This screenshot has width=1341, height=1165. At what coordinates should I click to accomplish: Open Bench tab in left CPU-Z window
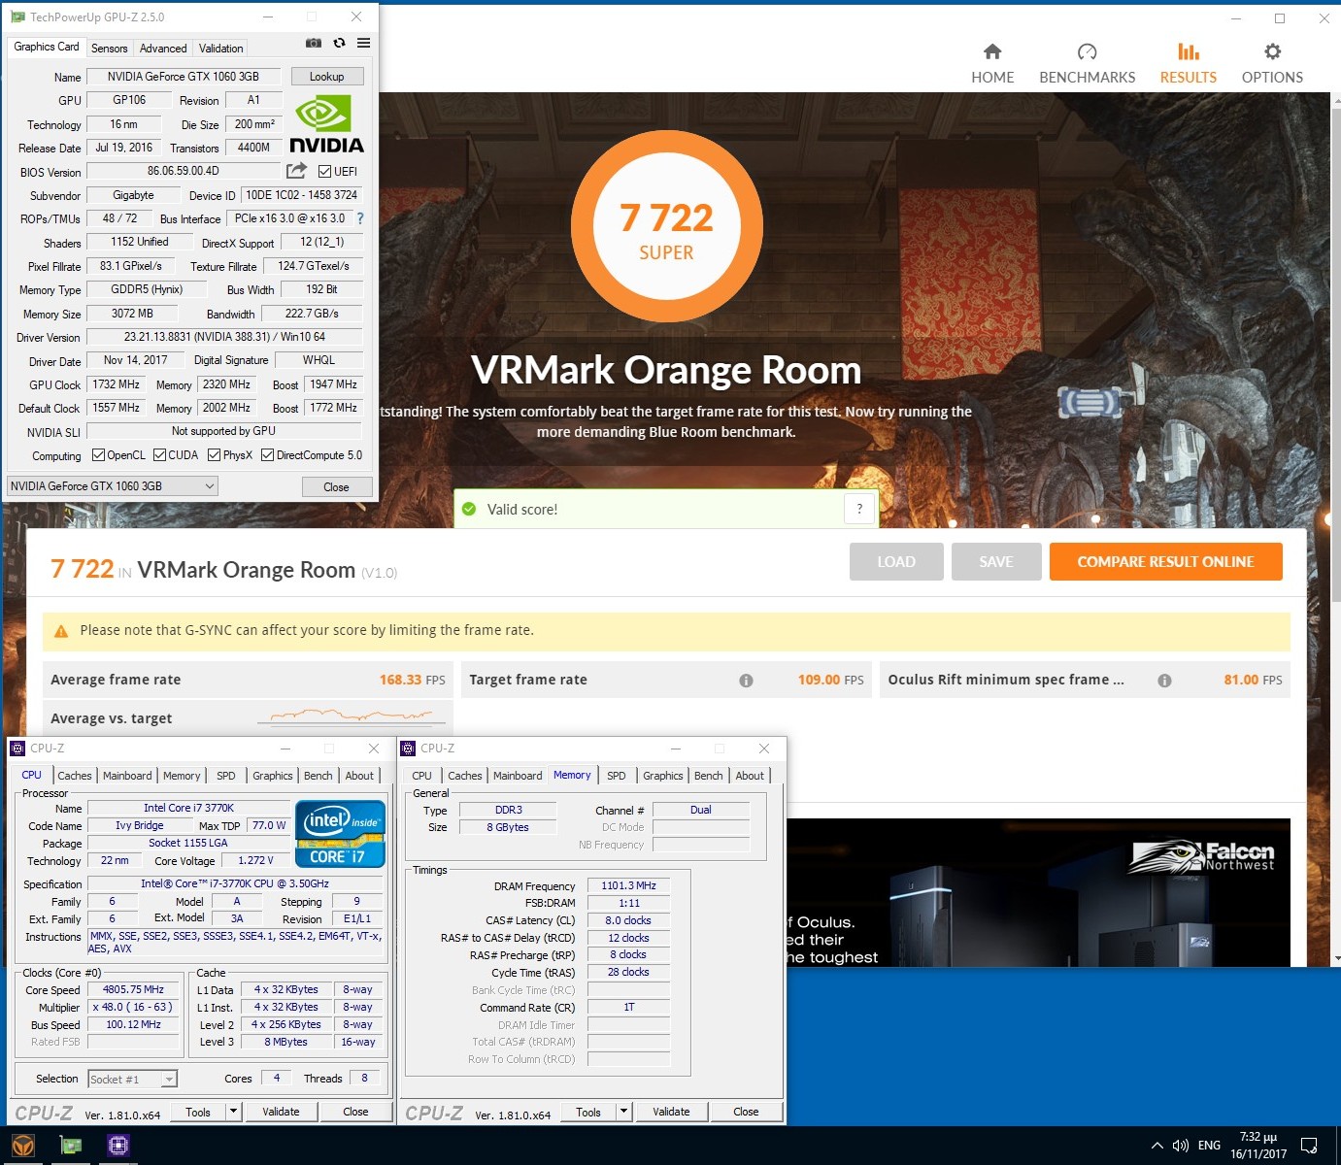tap(318, 776)
